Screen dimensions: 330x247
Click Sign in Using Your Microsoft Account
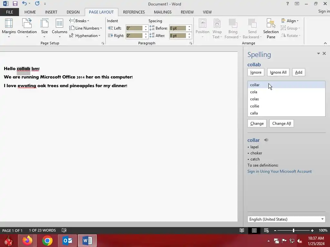(x=279, y=171)
